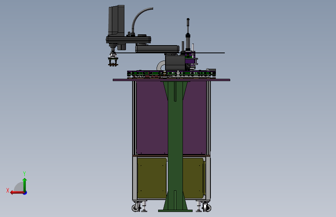Select the right purple cabinet panel
This screenshot has width=336, height=217.
tap(195, 117)
